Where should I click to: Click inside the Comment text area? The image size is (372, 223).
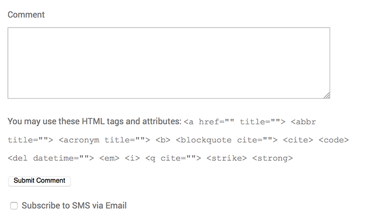click(x=168, y=63)
